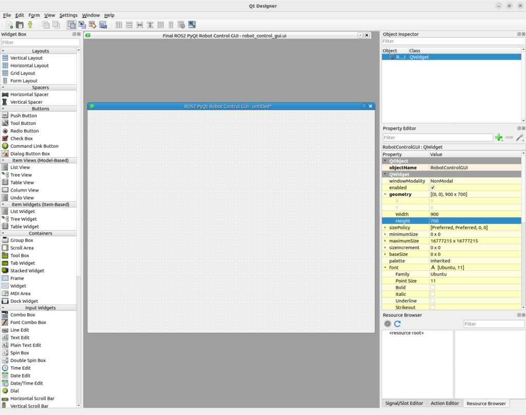
Task: Float the Widget Box panel
Action: pos(74,34)
